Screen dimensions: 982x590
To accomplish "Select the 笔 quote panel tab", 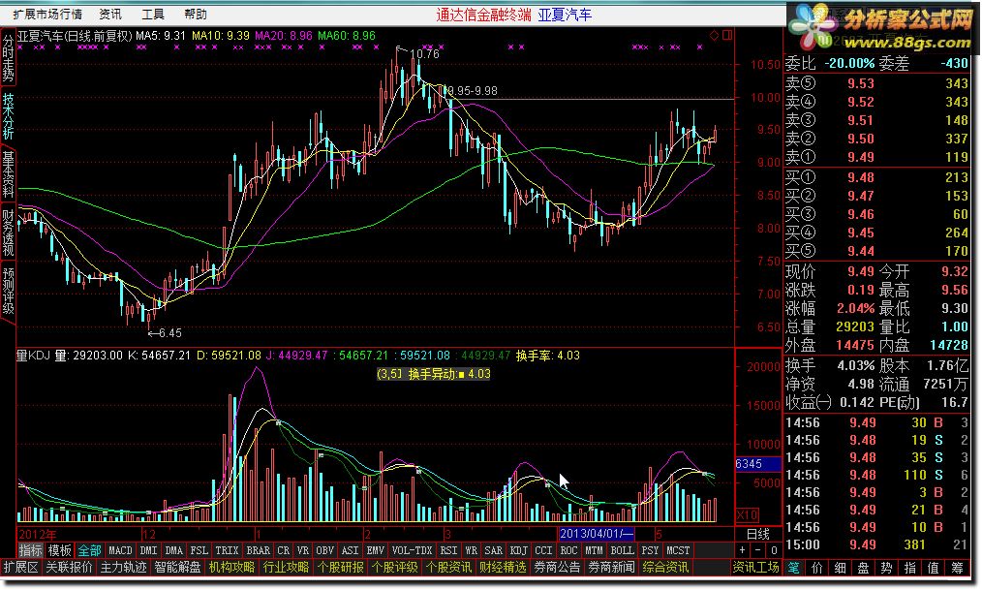I will point(794,568).
